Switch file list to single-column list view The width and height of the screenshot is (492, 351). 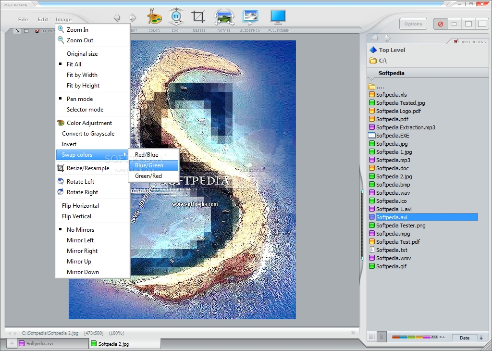[381, 337]
